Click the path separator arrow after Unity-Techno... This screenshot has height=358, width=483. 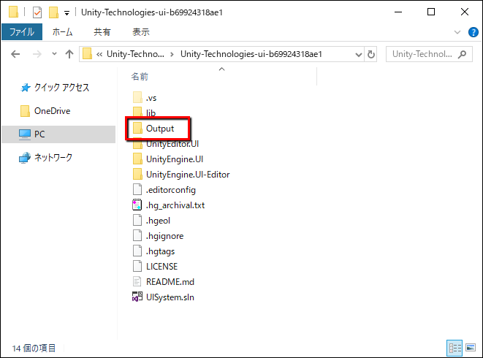[x=172, y=55]
